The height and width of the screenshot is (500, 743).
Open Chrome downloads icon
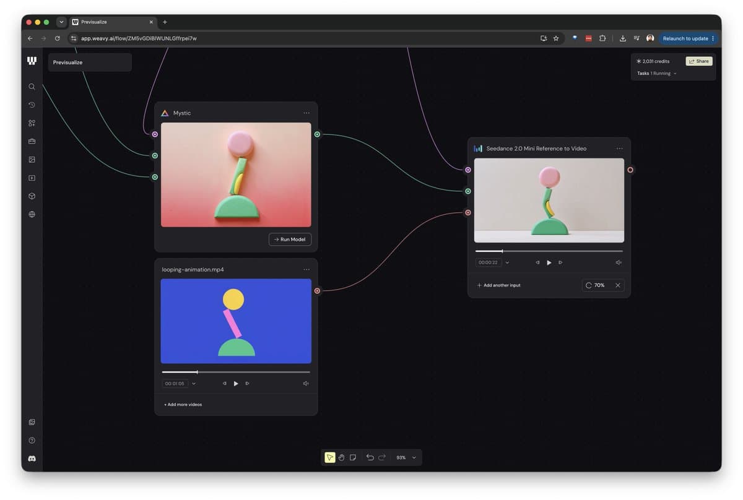pos(623,38)
